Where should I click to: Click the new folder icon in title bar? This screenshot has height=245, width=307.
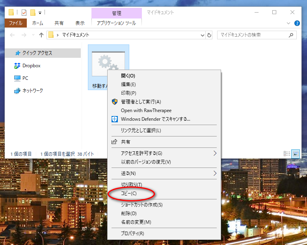(33, 13)
